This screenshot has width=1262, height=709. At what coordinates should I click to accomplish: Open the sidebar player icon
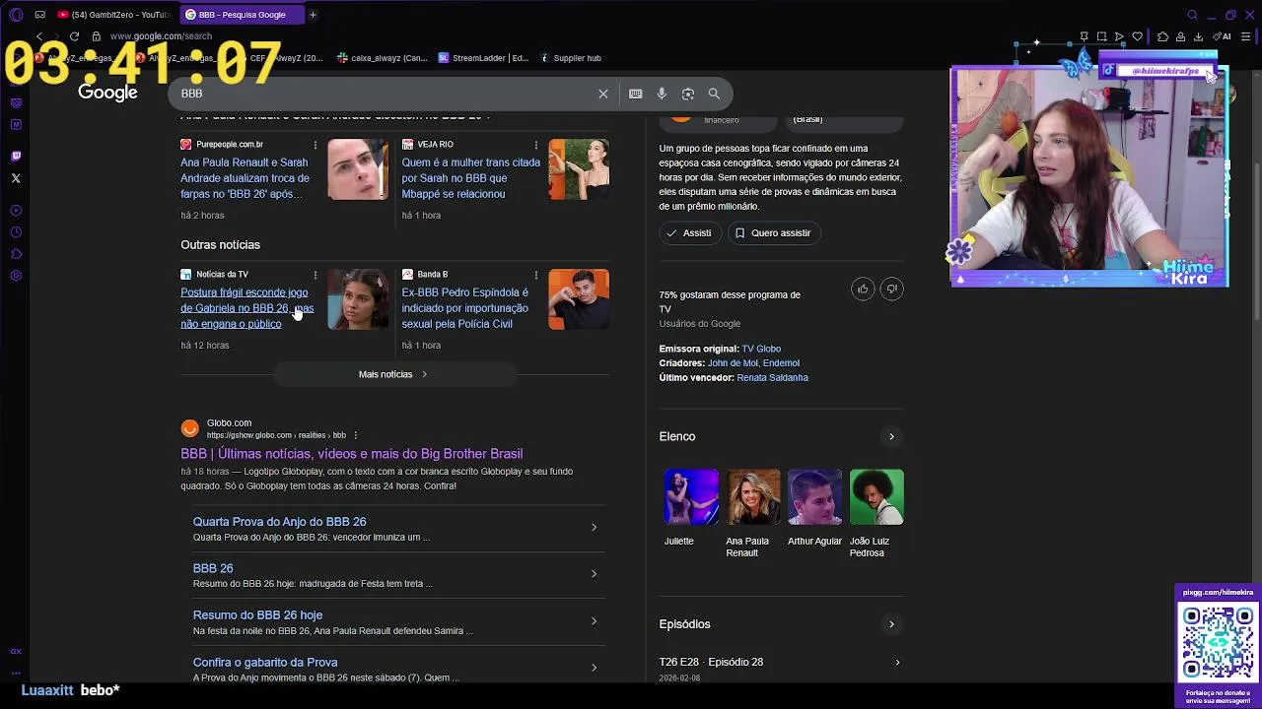[x=16, y=211]
